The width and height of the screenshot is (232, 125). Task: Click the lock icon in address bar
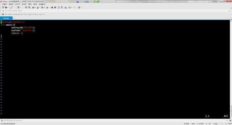click(3, 11)
